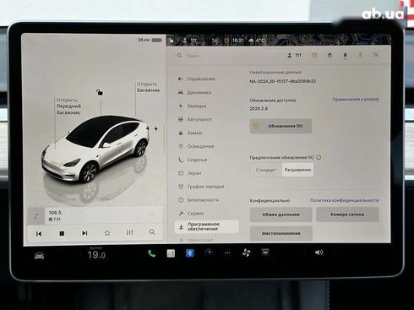Image resolution: width=414 pixels, height=310 pixels.
Task: Tap the car controls icon in bottom bar
Action: tap(39, 256)
